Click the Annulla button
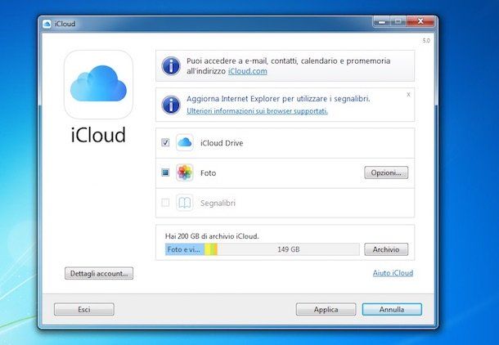This screenshot has width=499, height=345. pos(392,309)
